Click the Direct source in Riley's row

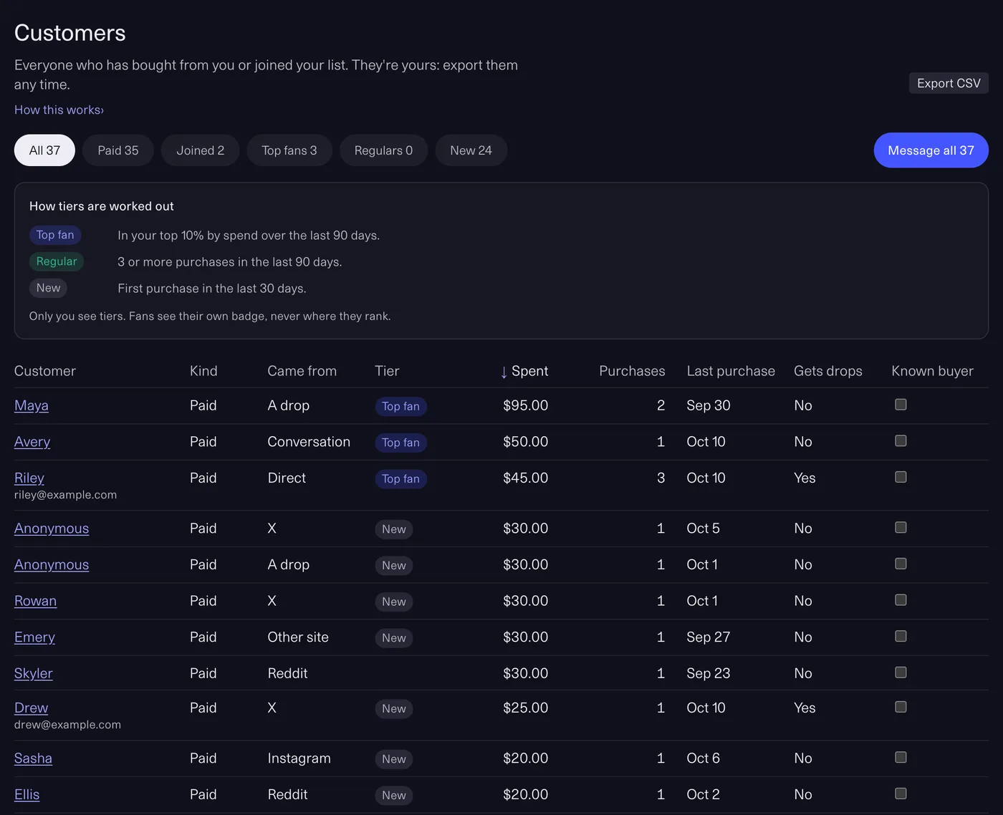[x=287, y=478]
